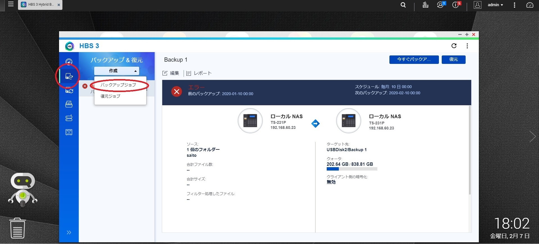Open the dashboard gauge icon in the top bar
539x244 pixels.
tap(530, 5)
